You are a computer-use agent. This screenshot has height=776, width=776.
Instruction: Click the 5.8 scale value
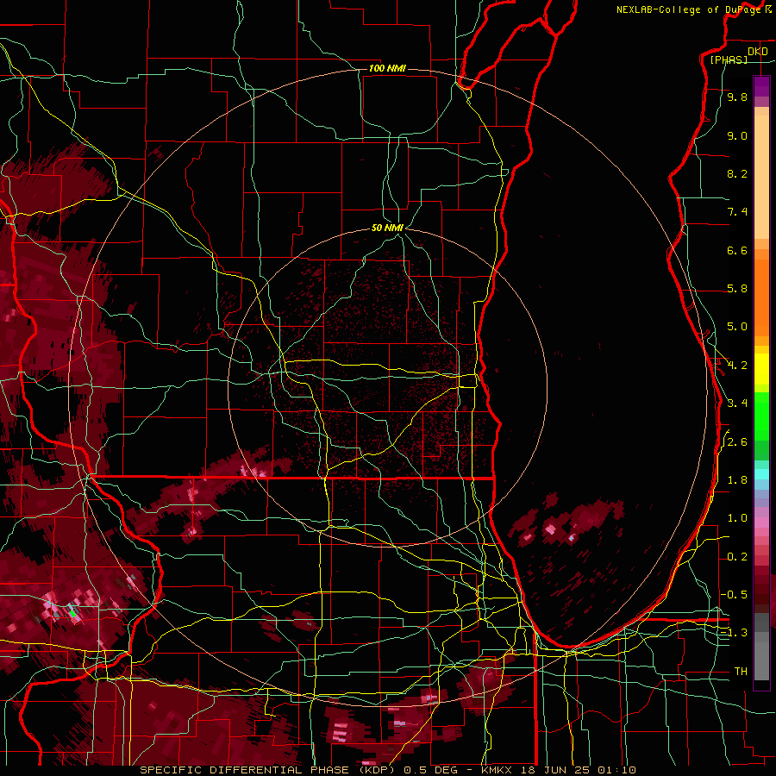pos(737,289)
